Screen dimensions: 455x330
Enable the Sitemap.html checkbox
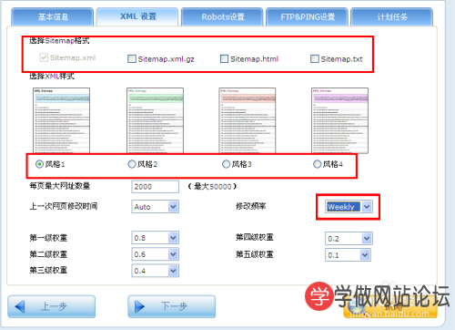(x=224, y=58)
